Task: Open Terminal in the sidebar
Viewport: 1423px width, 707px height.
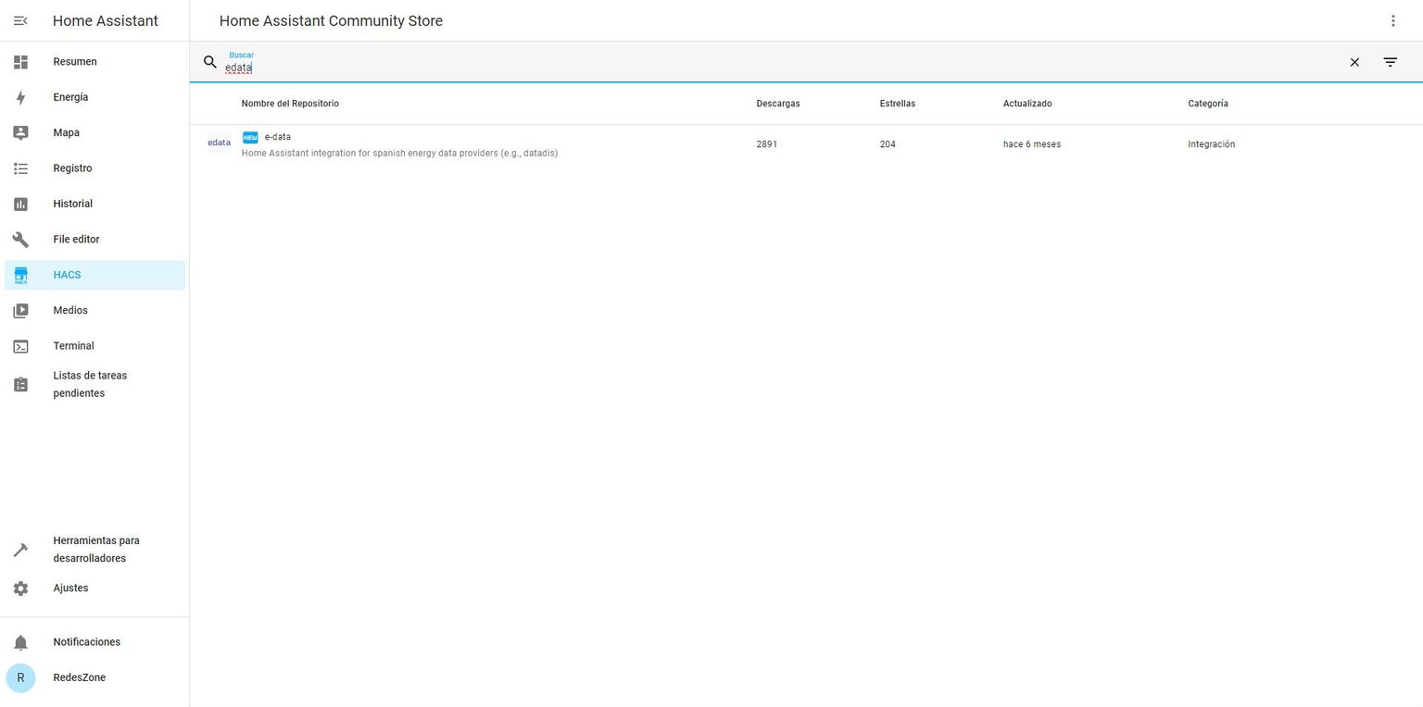Action: click(94, 346)
